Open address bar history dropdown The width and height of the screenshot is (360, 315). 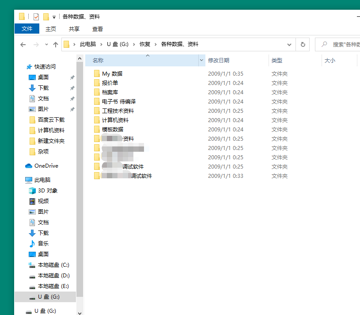point(289,45)
